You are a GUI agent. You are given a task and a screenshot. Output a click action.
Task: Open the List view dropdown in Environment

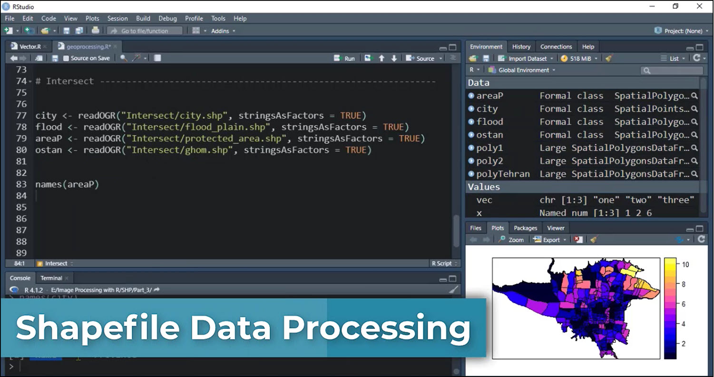tap(673, 58)
